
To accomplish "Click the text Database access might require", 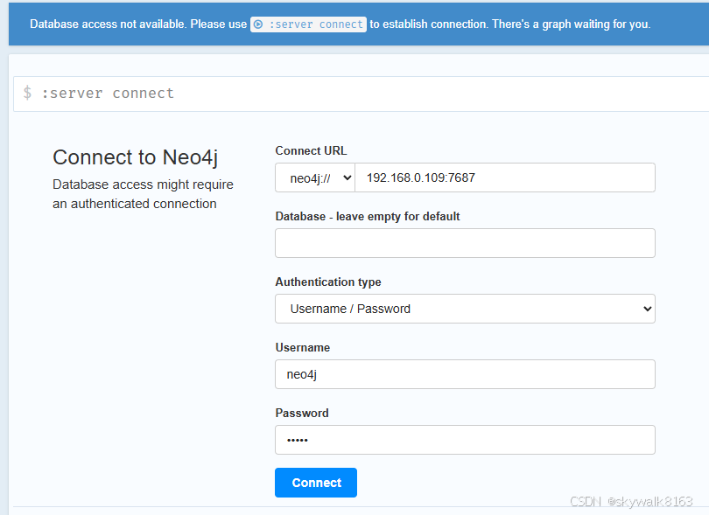I will pyautogui.click(x=143, y=184).
